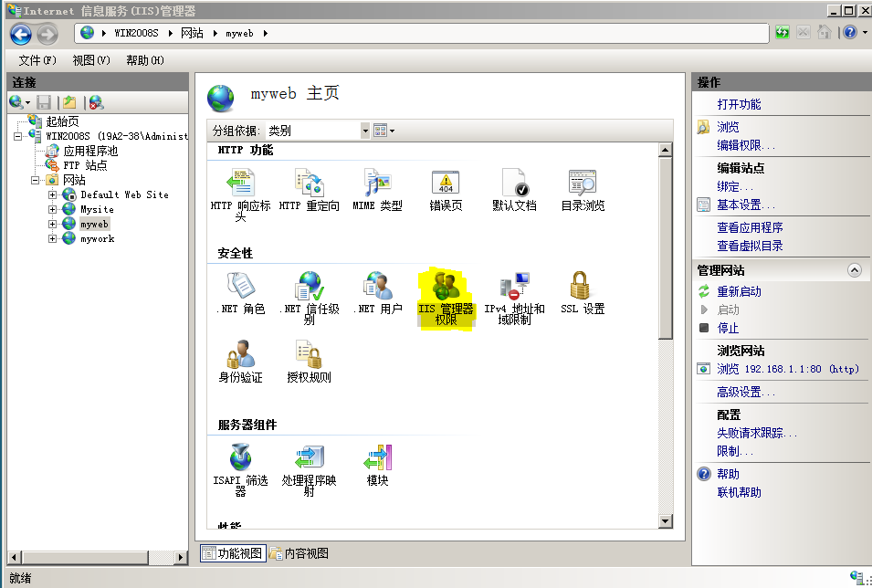872x588 pixels.
Task: Open the 文件(F) menu
Action: (x=37, y=60)
